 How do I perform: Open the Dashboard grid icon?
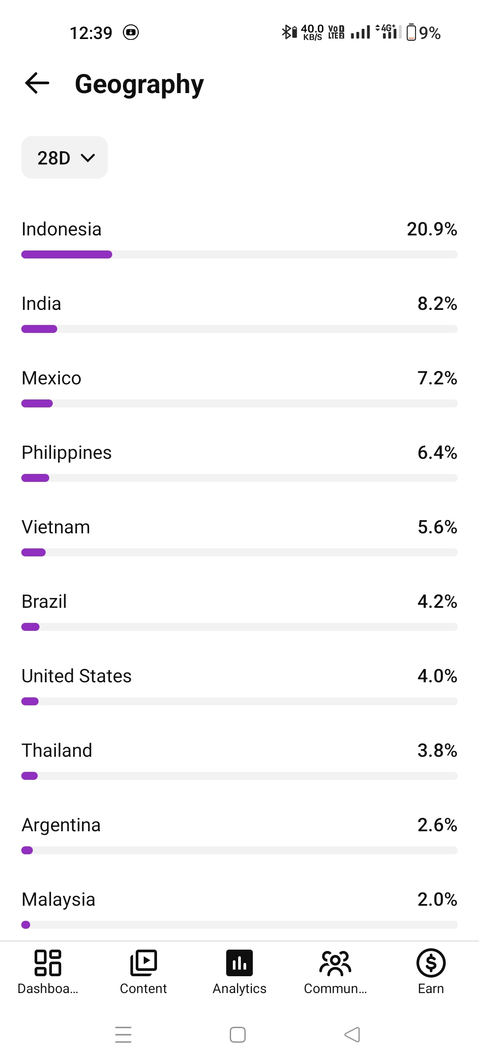pos(48,963)
